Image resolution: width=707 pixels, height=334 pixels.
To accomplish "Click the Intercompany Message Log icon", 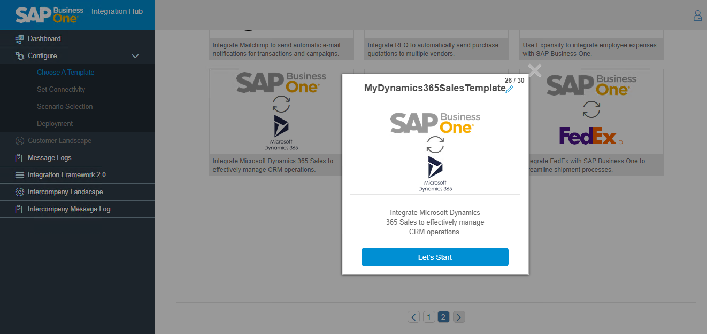I will pos(20,209).
